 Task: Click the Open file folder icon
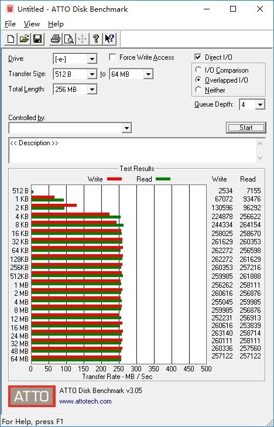click(x=24, y=39)
